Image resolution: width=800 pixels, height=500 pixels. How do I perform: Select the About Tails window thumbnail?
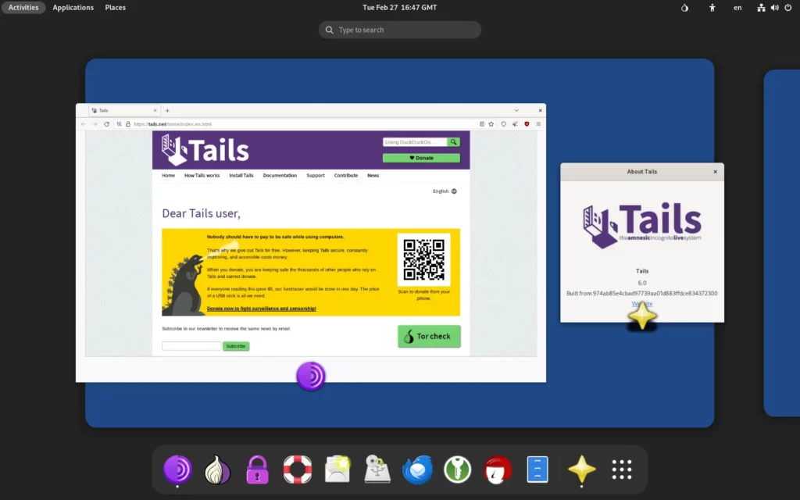pos(642,242)
